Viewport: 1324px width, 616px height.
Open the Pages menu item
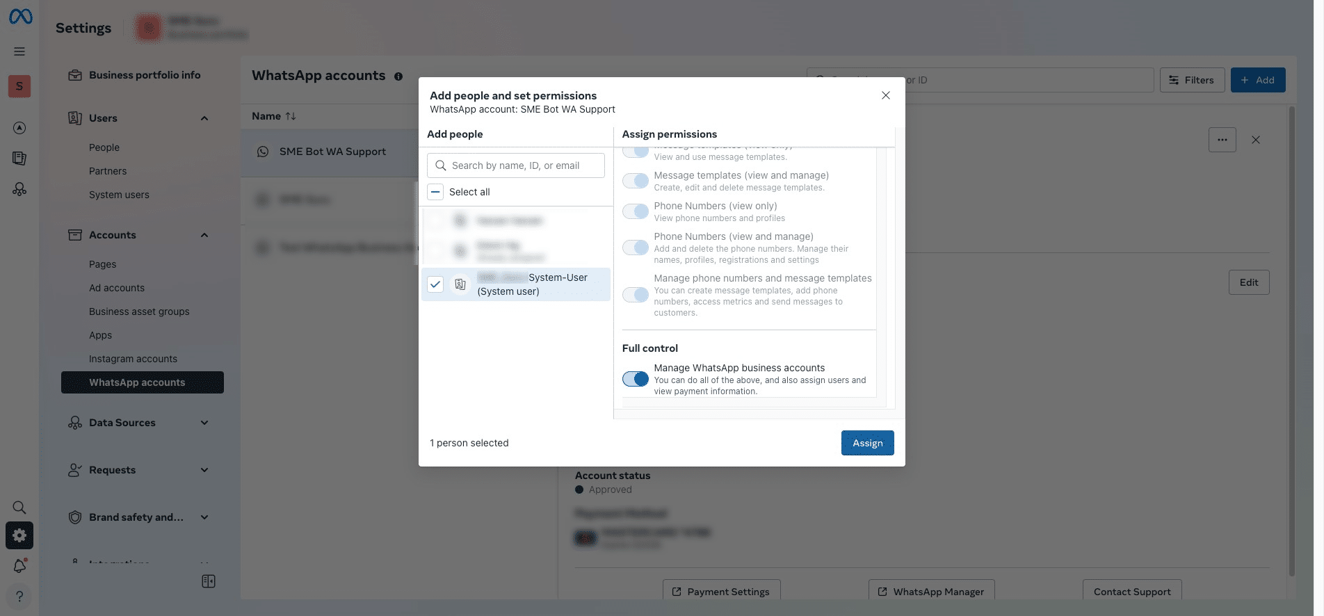click(102, 264)
